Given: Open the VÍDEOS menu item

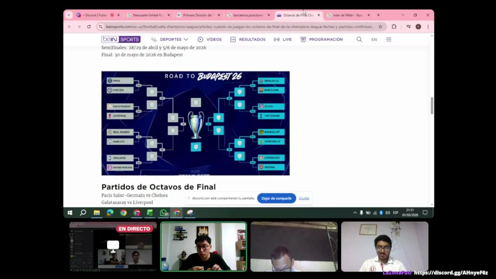Looking at the screenshot, I should click(x=210, y=39).
